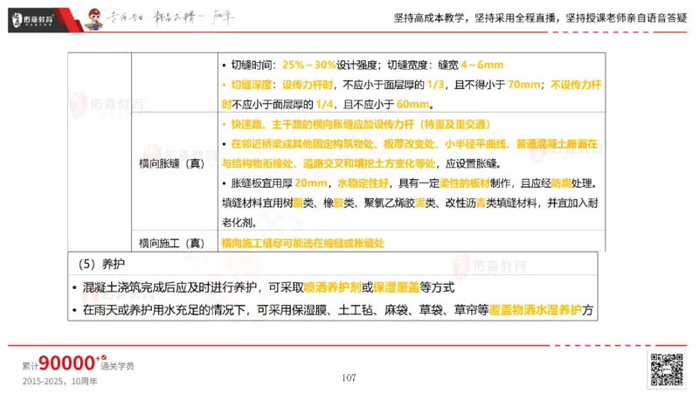This screenshot has width=699, height=393.
Task: Click the 70mm minimum depth value
Action: pyautogui.click(x=523, y=85)
